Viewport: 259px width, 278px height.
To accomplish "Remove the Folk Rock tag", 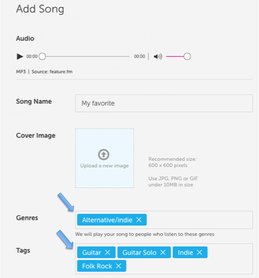I will coord(118,266).
